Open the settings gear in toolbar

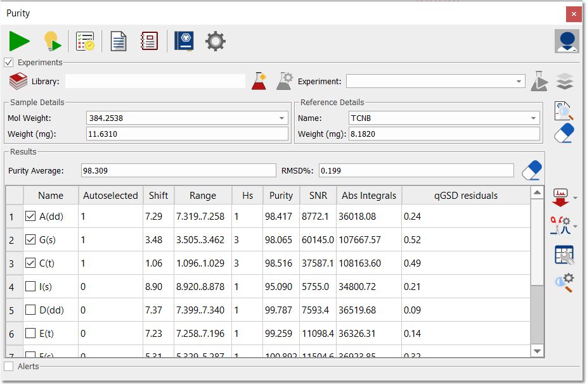[216, 41]
